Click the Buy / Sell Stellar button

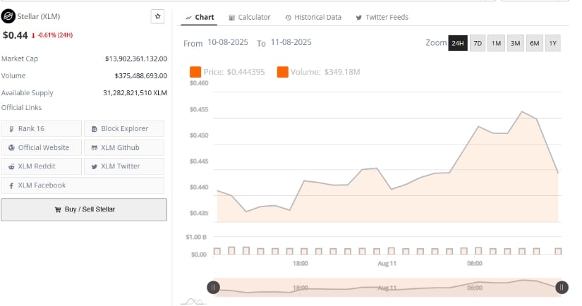[x=84, y=209]
